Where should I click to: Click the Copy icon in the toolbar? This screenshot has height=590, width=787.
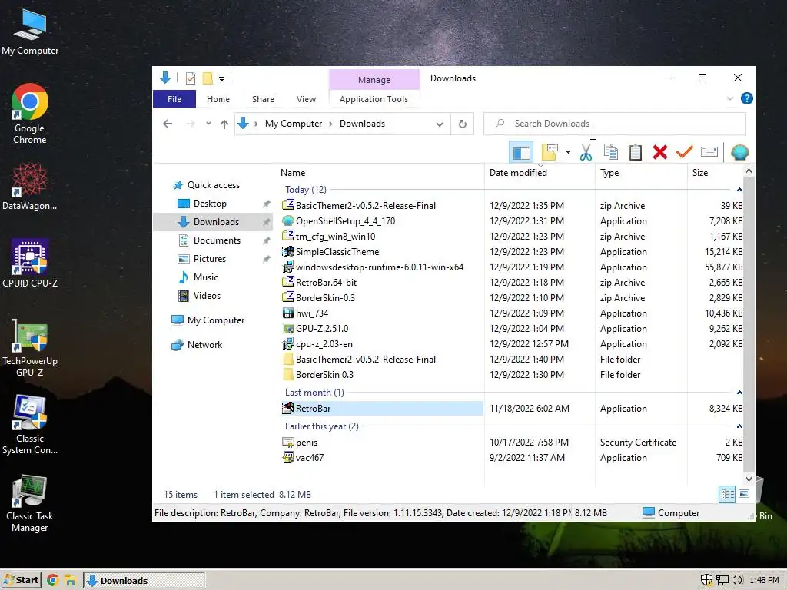(611, 152)
